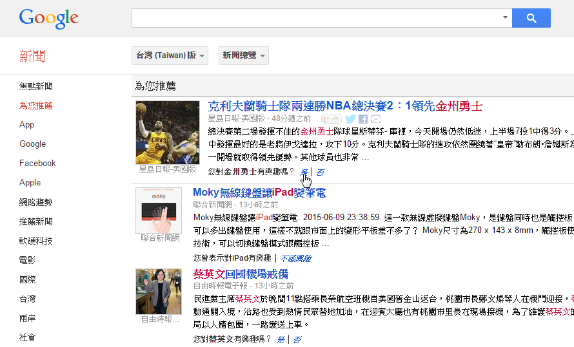This screenshot has width=574, height=347.
Task: Select 為您推薦 in sidebar
Action: [36, 106]
